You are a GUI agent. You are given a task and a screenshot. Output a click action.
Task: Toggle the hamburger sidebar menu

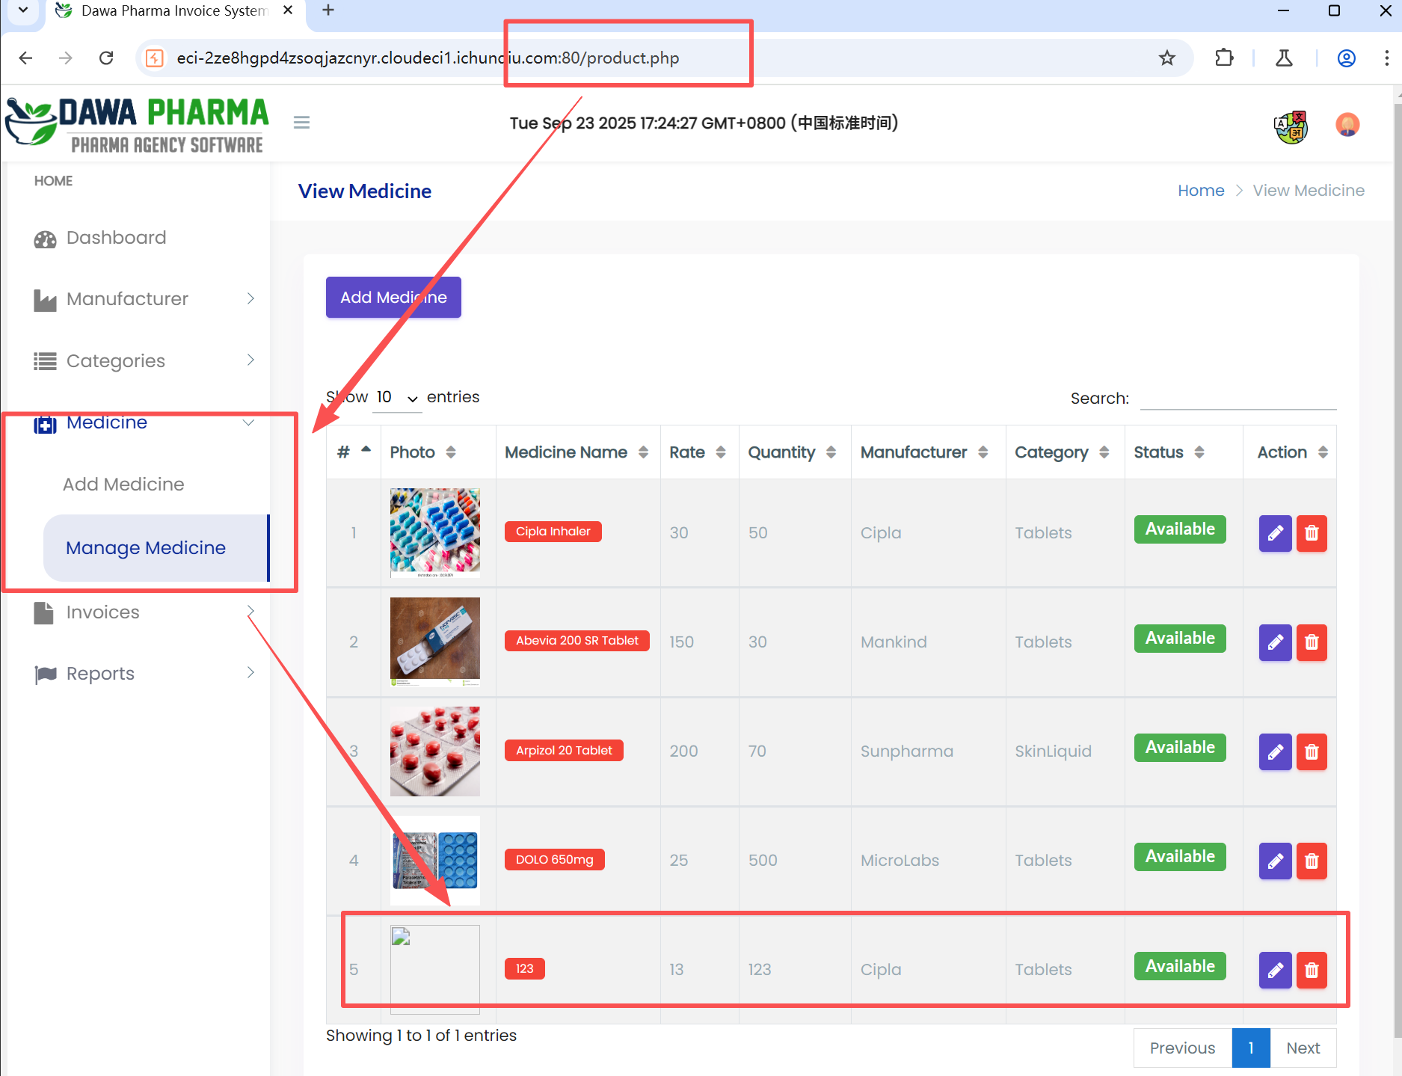pyautogui.click(x=301, y=123)
